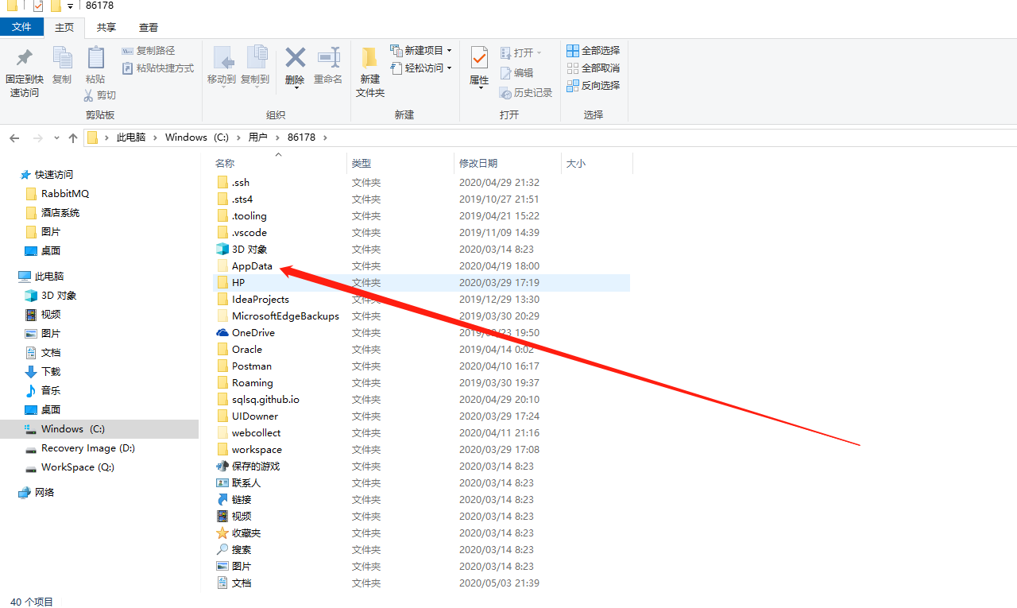The width and height of the screenshot is (1017, 608).
Task: Expand breadcrumb chevron after 用户
Action: click(278, 137)
